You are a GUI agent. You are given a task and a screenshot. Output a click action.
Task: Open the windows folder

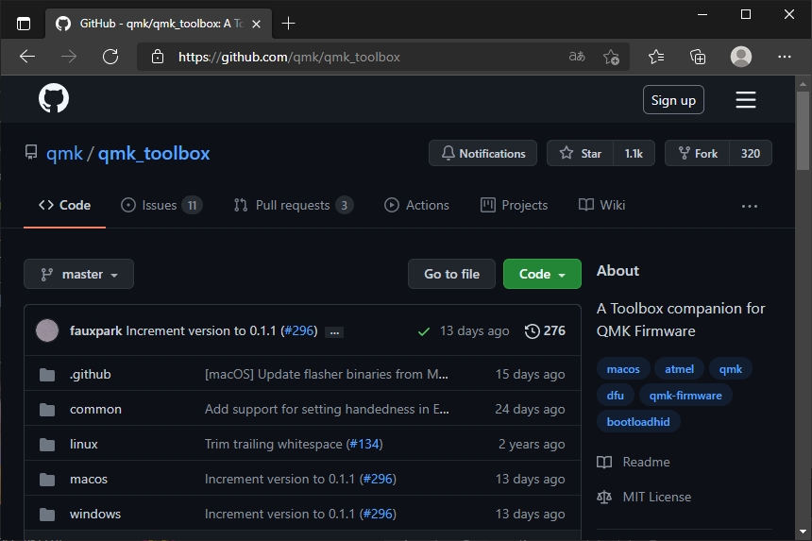[x=95, y=514]
